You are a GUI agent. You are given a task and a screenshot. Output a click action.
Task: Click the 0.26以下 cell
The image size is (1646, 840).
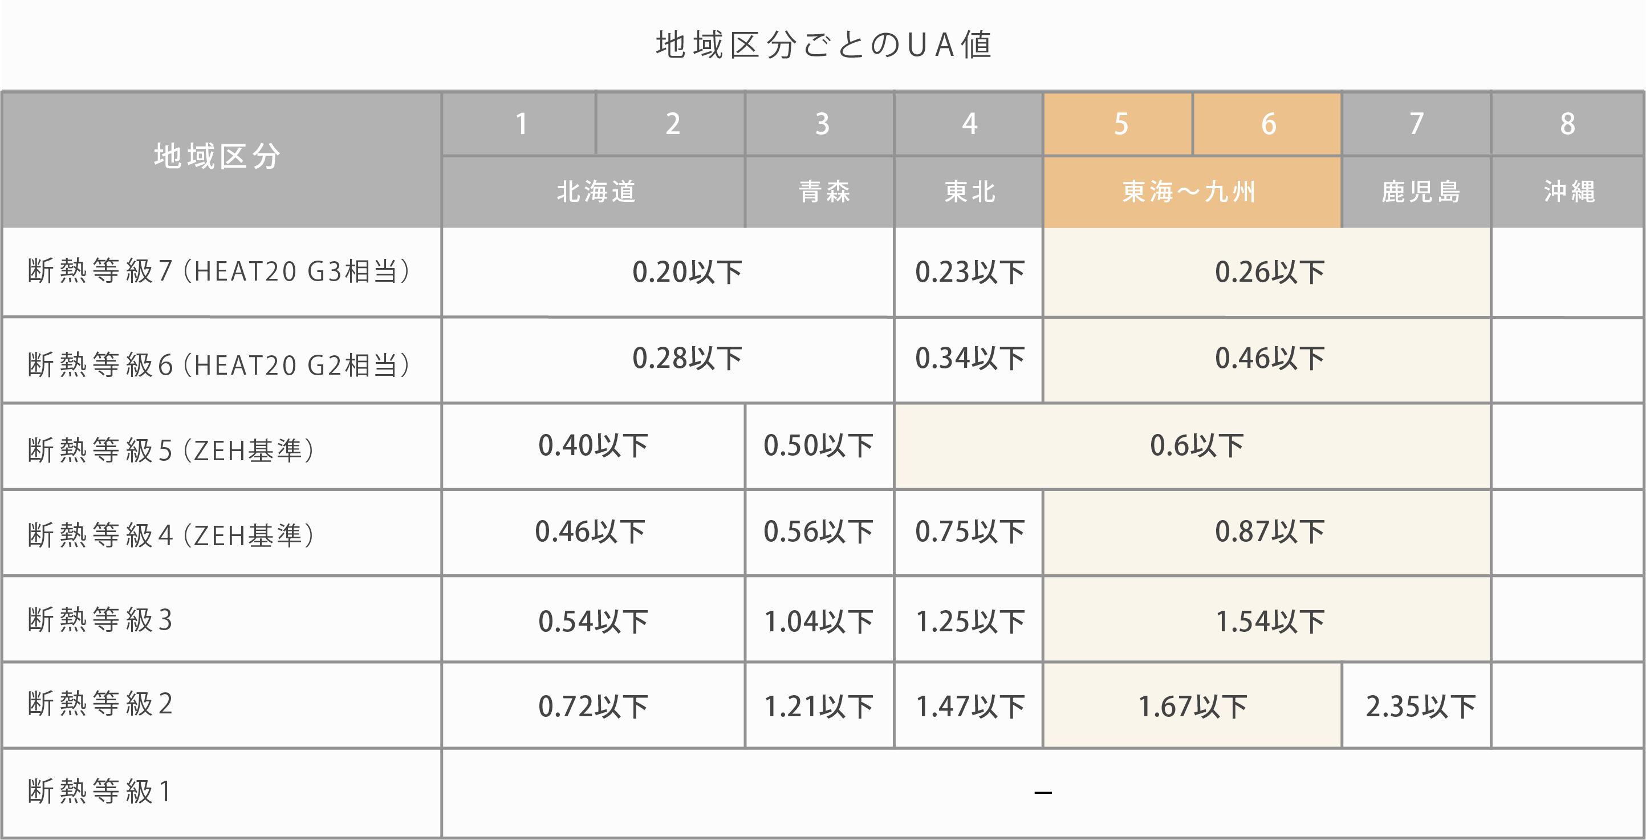(x=1268, y=271)
